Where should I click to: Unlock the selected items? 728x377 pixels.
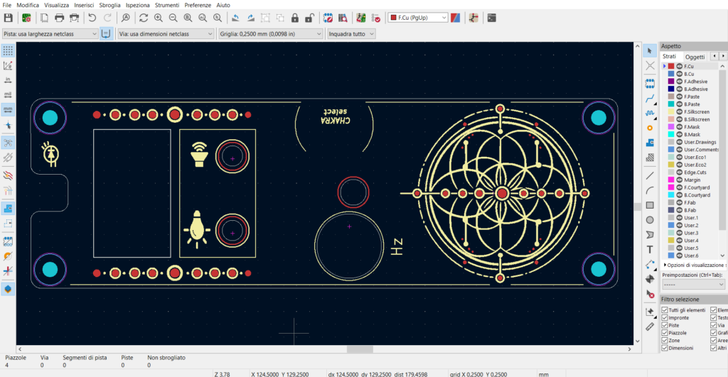click(310, 18)
